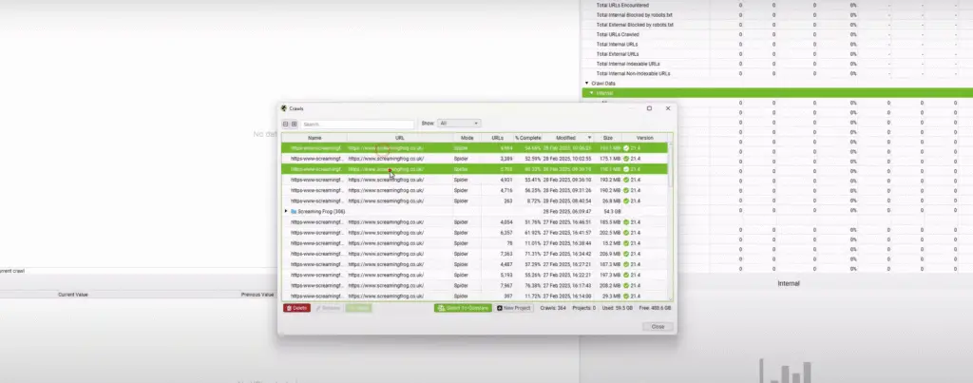This screenshot has width=973, height=383.
Task: Sort crawls by the URL column header
Action: click(400, 138)
